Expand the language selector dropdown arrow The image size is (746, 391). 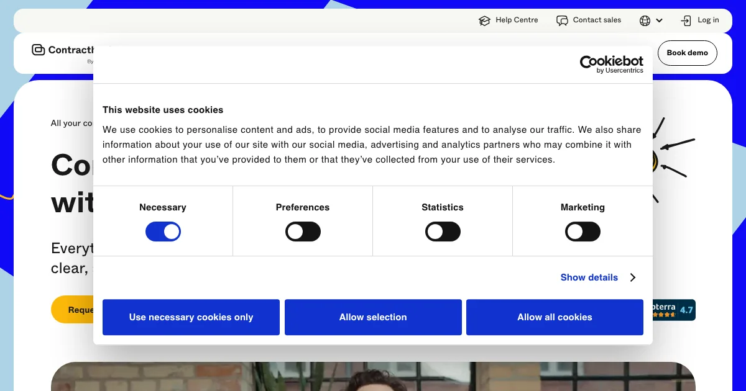660,20
